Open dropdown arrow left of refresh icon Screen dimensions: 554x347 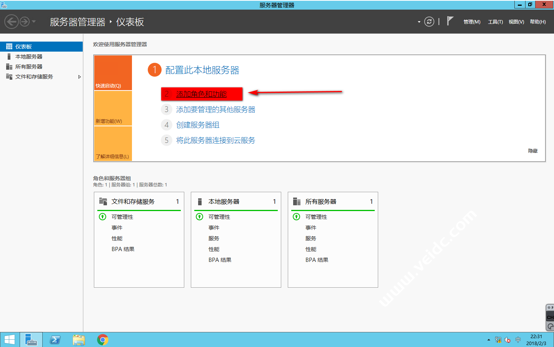pos(419,22)
